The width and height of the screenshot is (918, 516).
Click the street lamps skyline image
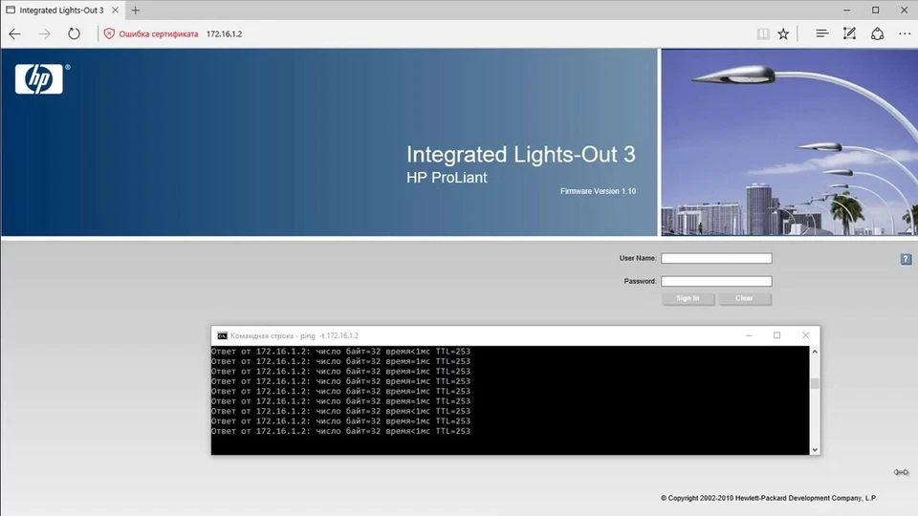(x=789, y=142)
